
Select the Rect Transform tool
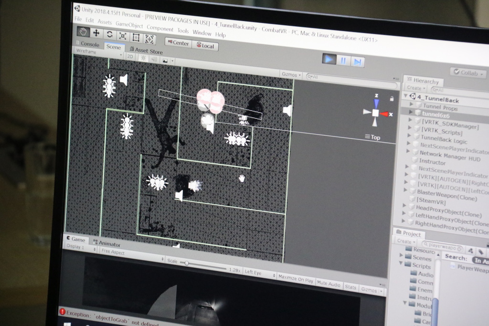(136, 37)
